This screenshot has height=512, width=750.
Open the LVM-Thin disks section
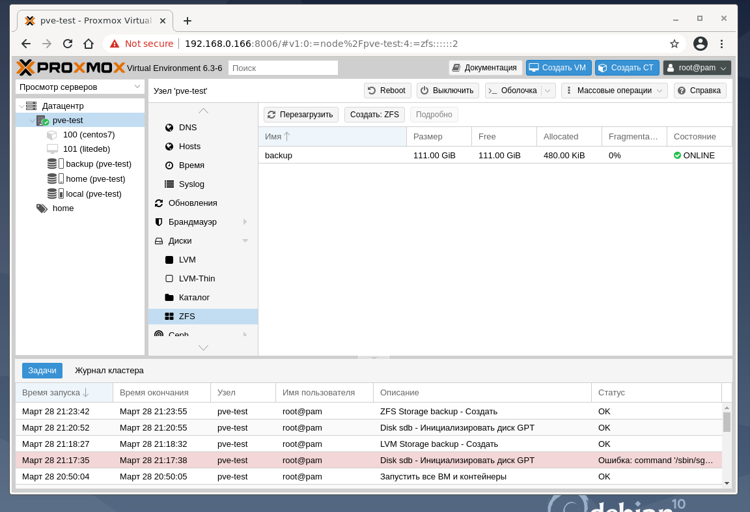tap(197, 279)
